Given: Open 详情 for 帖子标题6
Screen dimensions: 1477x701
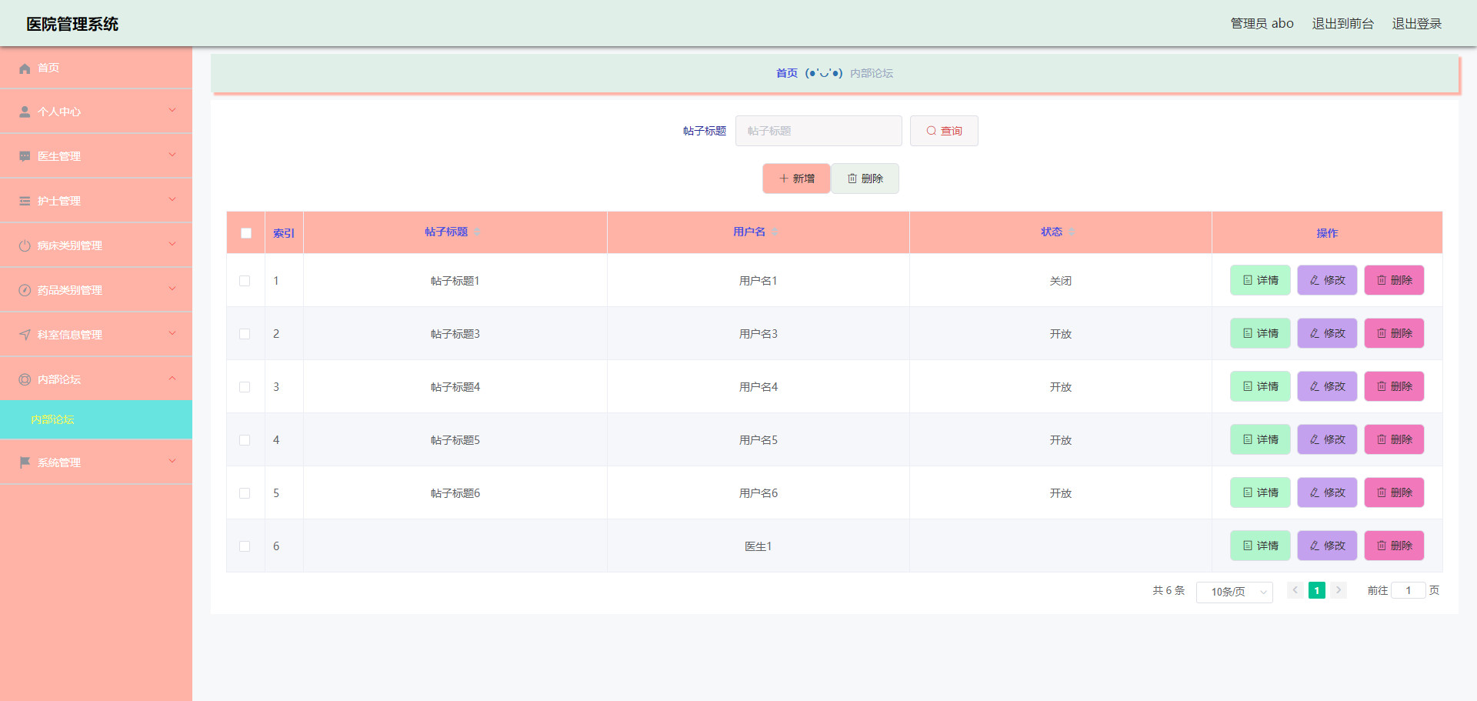Looking at the screenshot, I should click(1260, 492).
